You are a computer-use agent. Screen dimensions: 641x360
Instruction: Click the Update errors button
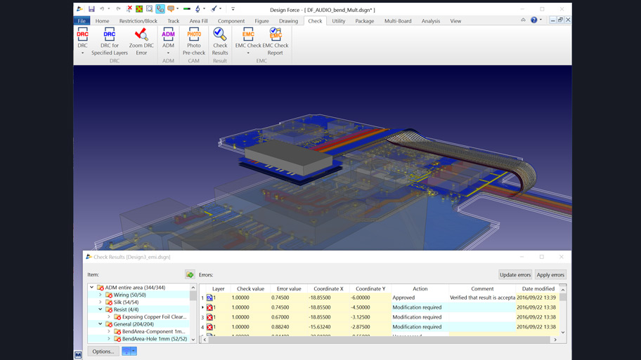click(x=515, y=275)
